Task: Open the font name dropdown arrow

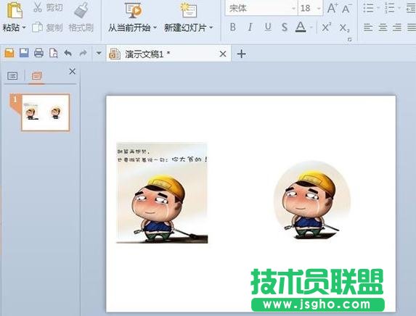Action: tap(294, 9)
